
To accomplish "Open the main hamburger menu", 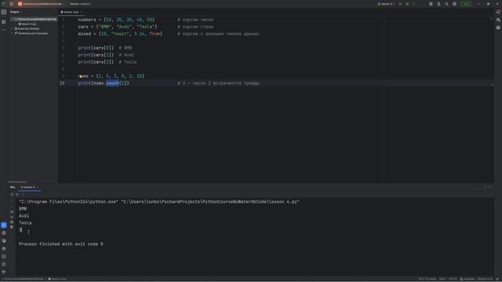I will [x=12, y=4].
